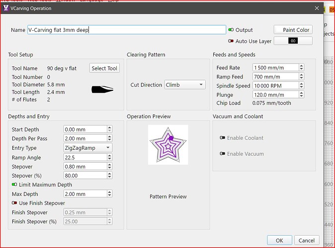Click the operation Name text field
The width and height of the screenshot is (335, 248).
point(127,30)
